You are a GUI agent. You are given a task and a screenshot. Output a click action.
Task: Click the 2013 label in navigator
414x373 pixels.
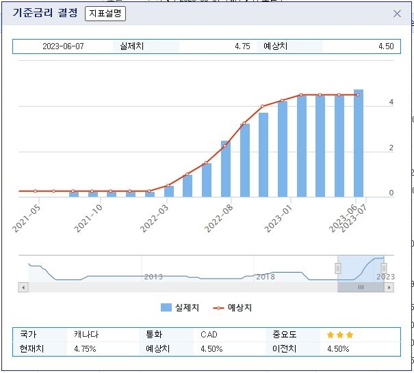coord(153,277)
